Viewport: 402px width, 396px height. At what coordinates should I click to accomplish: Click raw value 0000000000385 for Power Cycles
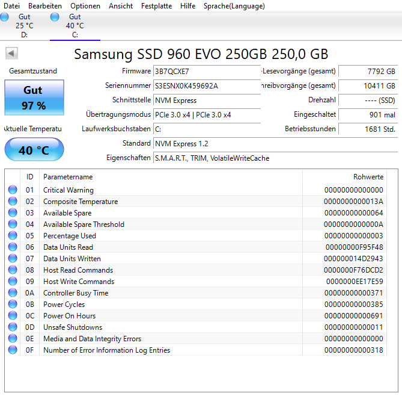tap(353, 305)
